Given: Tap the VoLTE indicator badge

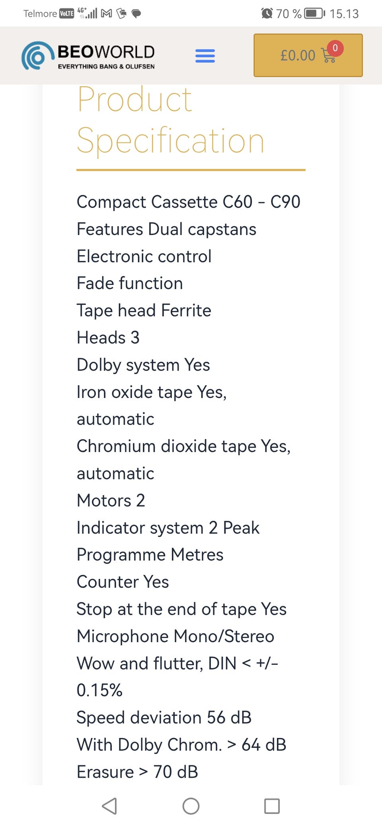Looking at the screenshot, I should [66, 14].
